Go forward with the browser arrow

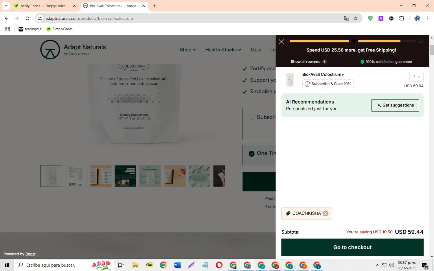coord(17,18)
